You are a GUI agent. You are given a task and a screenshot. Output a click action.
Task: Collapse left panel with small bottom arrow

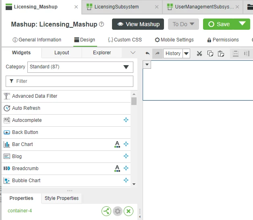coord(140,217)
